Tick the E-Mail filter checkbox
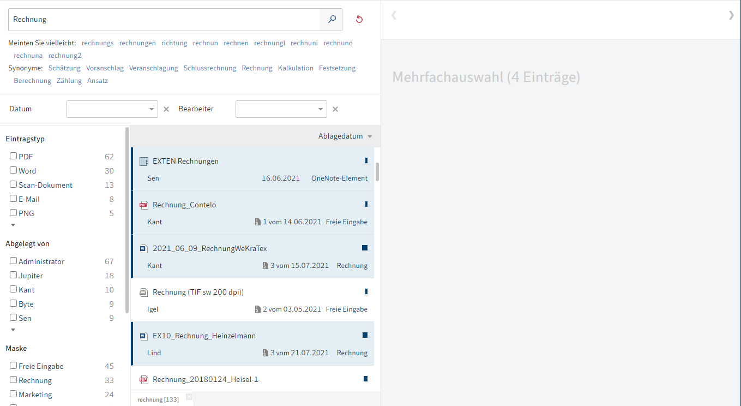Screen dimensions: 741x406 tap(14, 199)
